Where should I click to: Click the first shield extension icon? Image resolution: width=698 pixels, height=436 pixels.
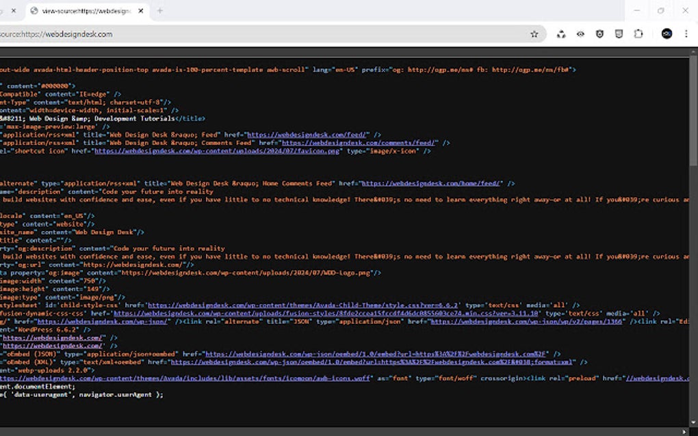click(600, 33)
